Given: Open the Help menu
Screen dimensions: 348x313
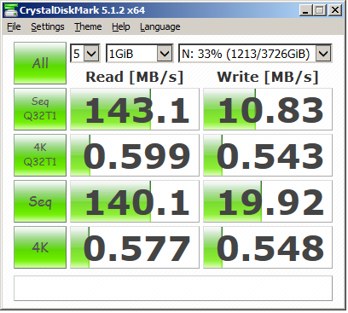Looking at the screenshot, I should click(121, 26).
